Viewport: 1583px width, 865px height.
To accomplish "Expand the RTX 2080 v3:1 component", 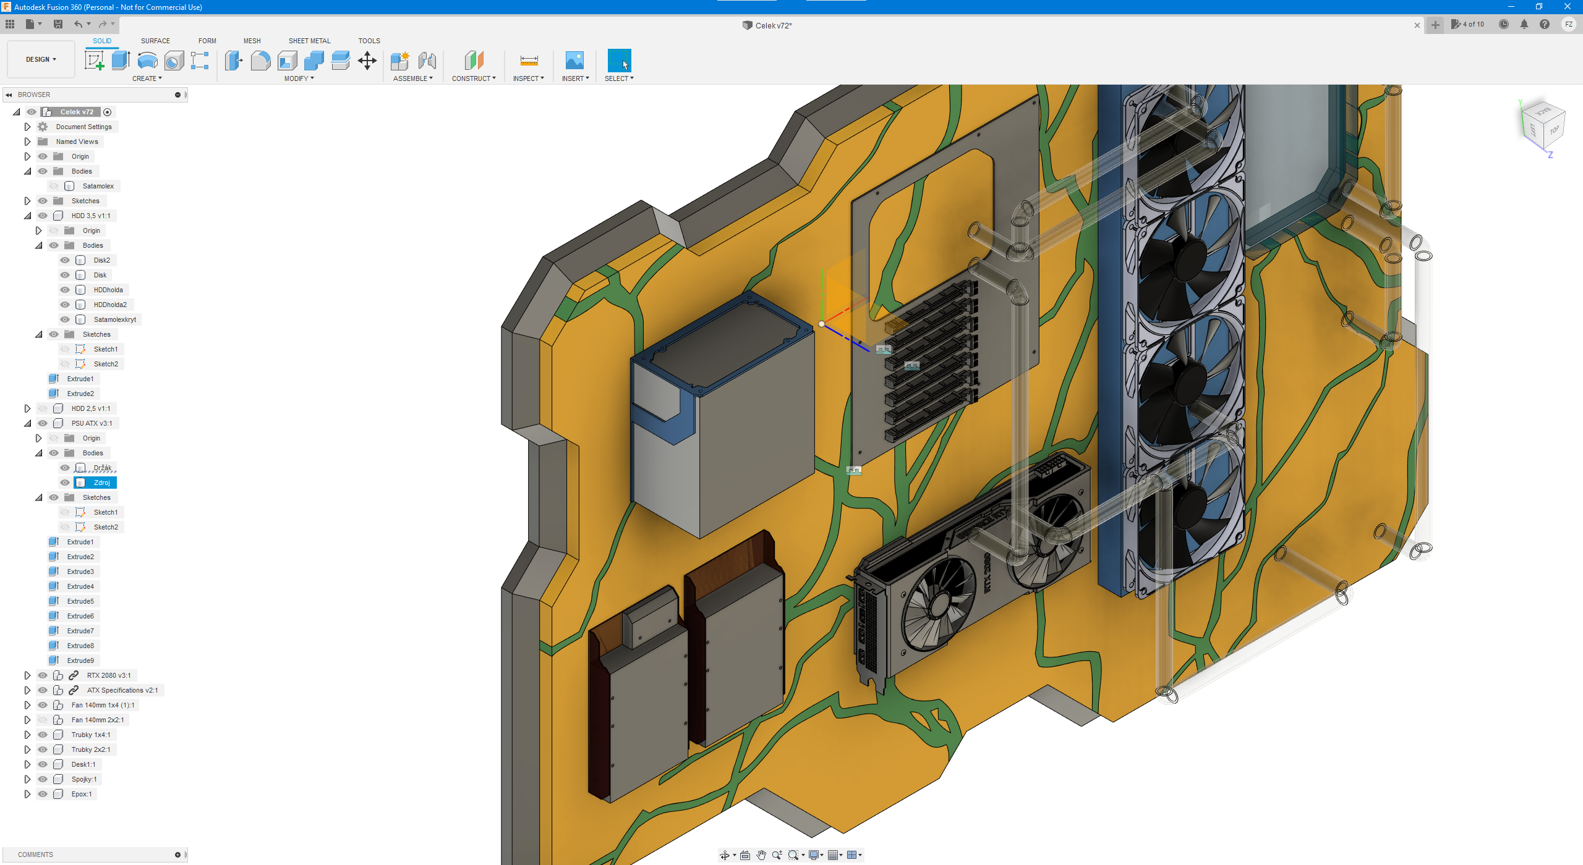I will pos(27,675).
